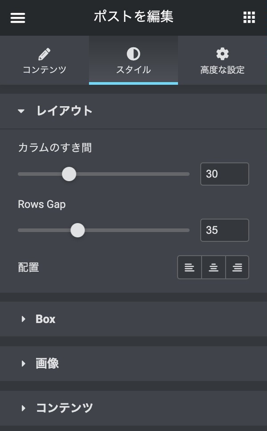The width and height of the screenshot is (267, 431).
Task: Click the Rows Gap slider handle
Action: click(x=78, y=230)
